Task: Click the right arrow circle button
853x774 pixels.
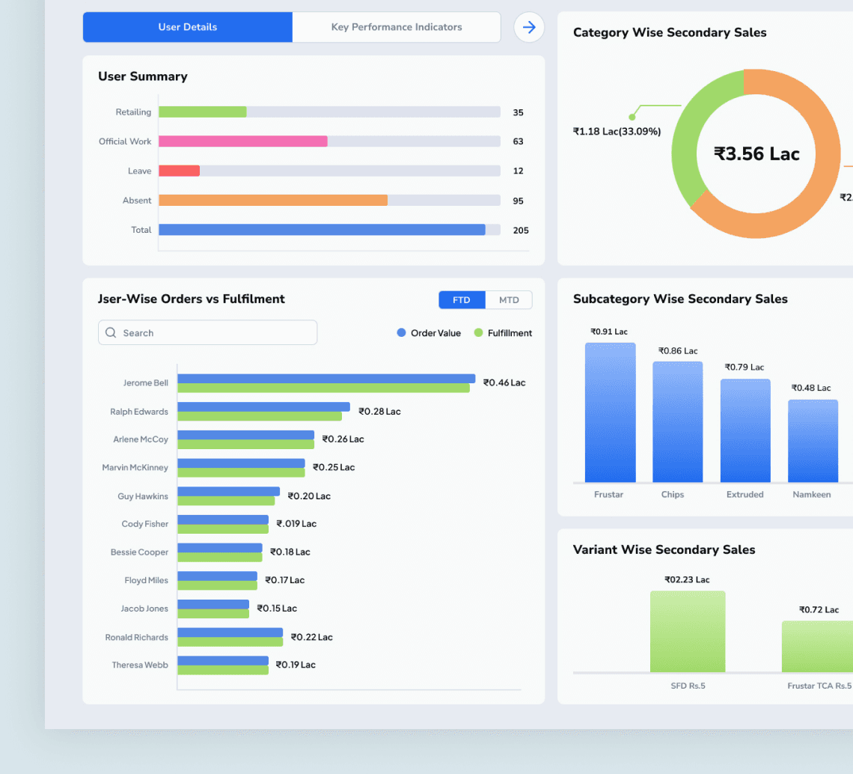Action: coord(529,27)
